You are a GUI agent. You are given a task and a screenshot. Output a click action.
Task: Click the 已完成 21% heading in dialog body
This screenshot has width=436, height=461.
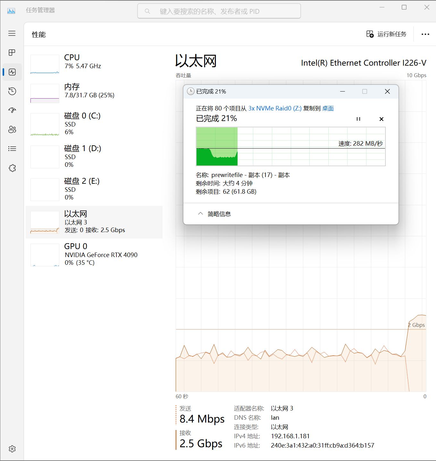(x=216, y=118)
